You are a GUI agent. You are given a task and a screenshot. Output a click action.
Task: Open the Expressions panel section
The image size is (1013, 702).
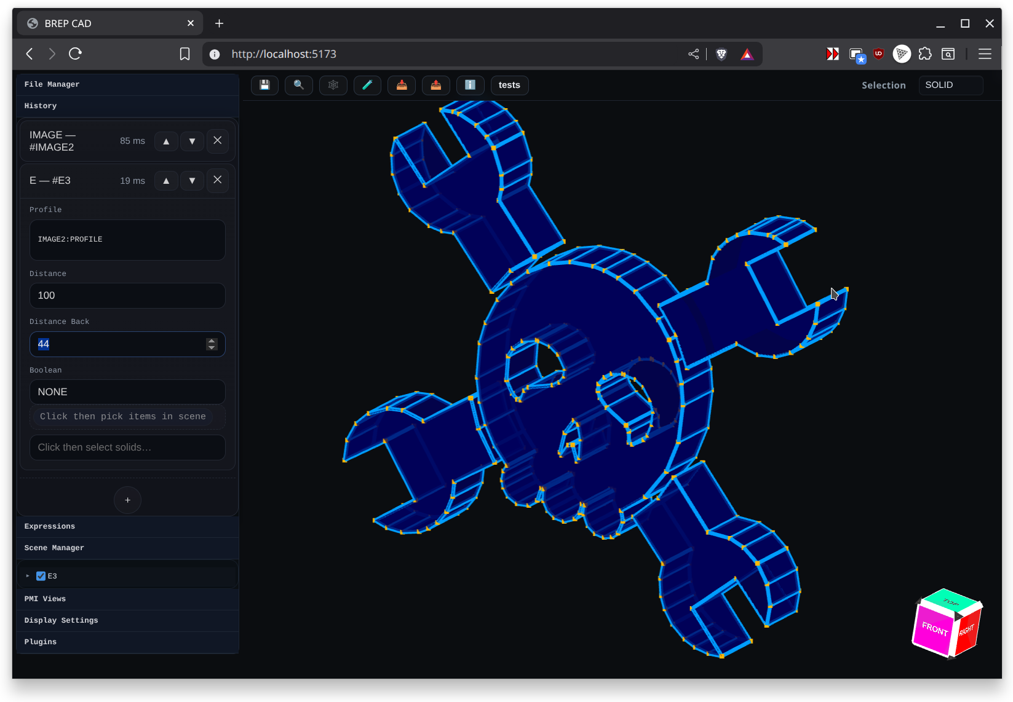[49, 526]
